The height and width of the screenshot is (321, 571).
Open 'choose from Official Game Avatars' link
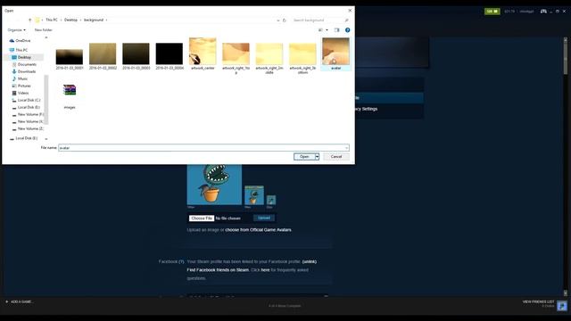[x=258, y=230]
